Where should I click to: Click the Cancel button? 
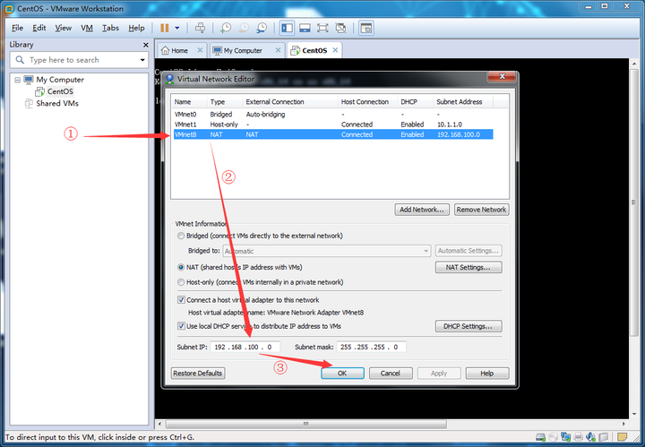click(391, 374)
